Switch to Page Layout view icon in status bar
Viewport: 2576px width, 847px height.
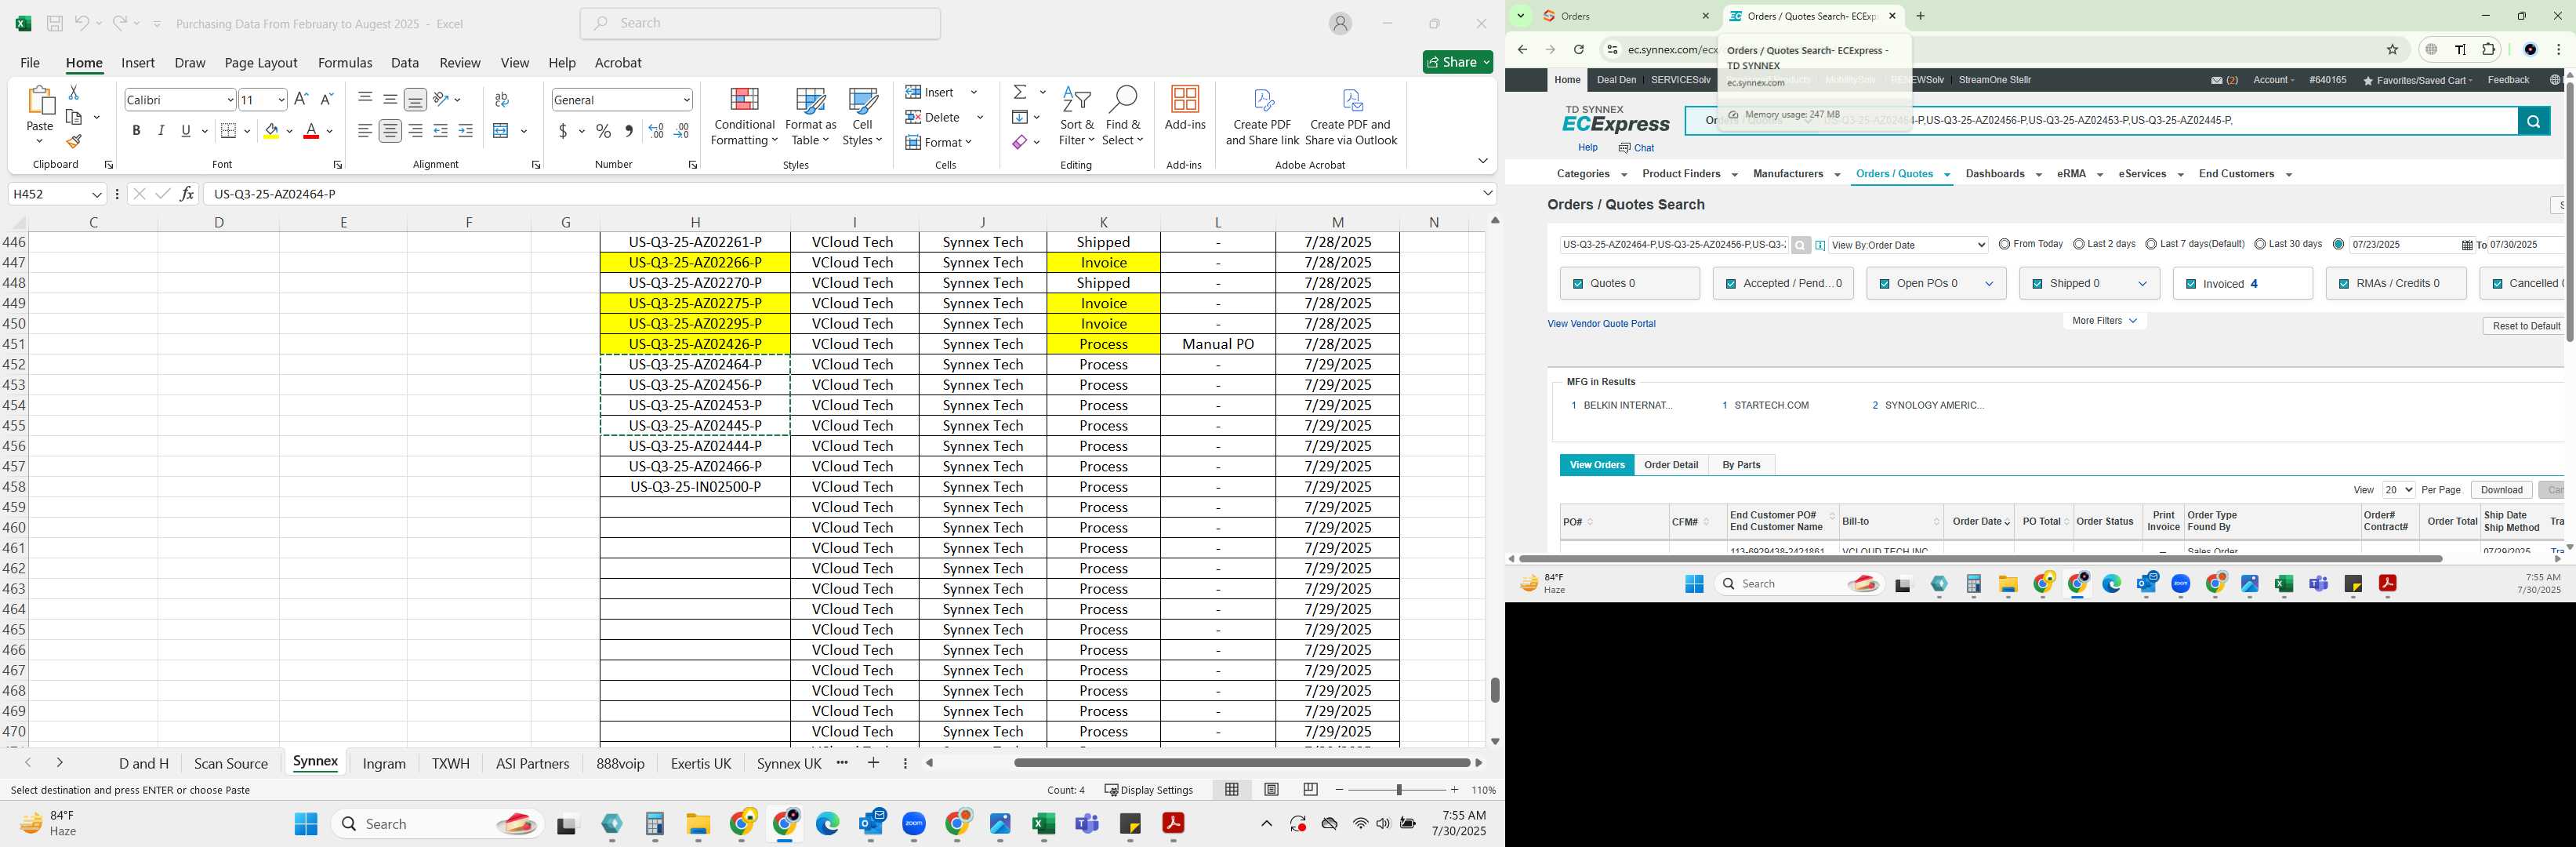pos(1271,790)
